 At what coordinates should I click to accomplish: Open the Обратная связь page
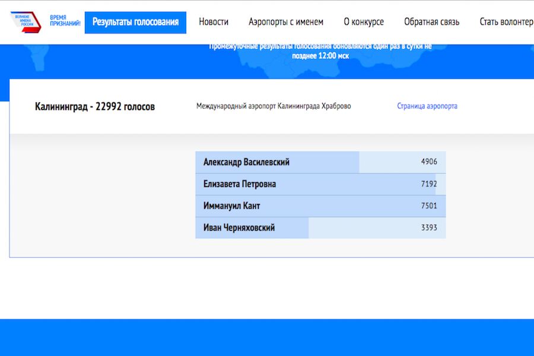click(431, 22)
